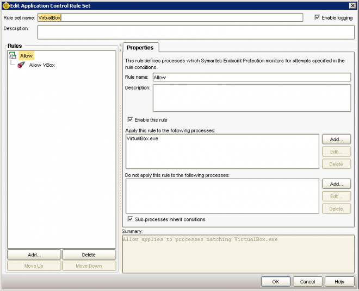This screenshot has height=291, width=359.
Task: Select the Allow rule in tree
Action: pyautogui.click(x=26, y=55)
